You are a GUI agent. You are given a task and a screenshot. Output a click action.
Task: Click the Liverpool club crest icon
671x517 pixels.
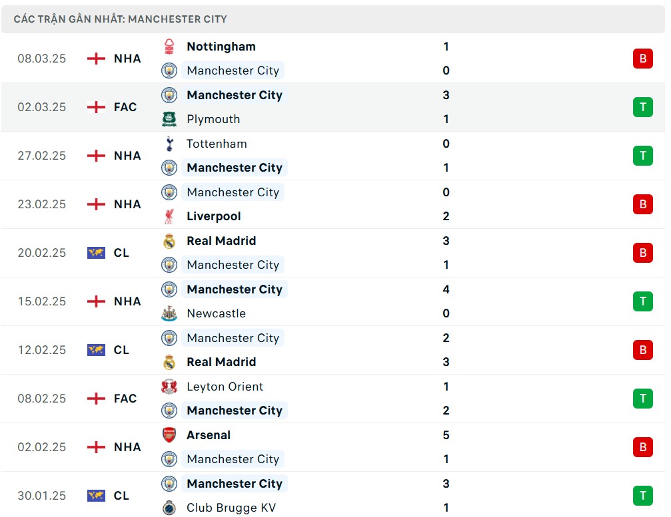coord(169,216)
